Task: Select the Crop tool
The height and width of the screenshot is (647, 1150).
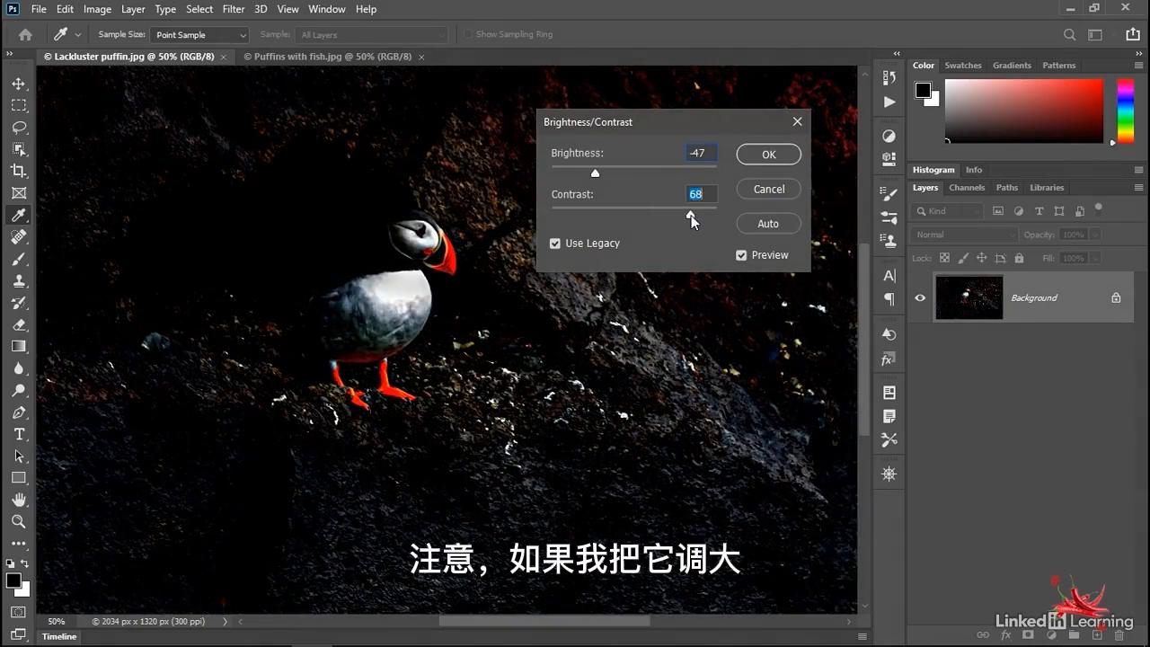Action: [19, 171]
